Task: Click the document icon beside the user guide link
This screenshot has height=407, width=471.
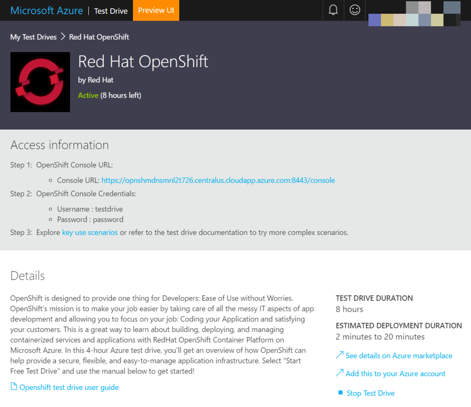Action: point(14,386)
